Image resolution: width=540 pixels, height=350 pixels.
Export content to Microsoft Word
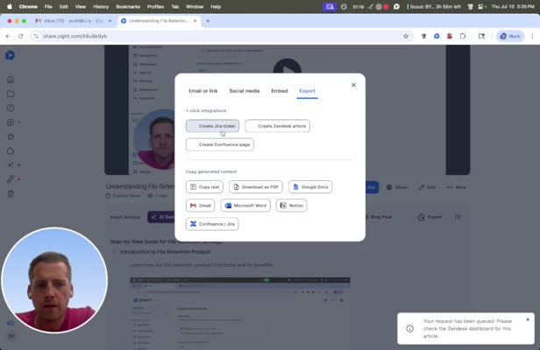(x=245, y=206)
